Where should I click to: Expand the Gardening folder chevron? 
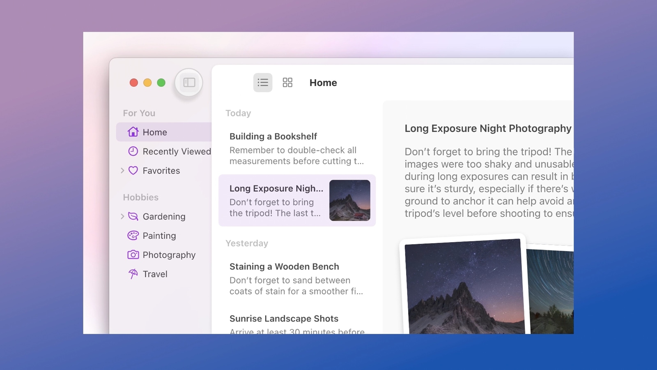click(122, 216)
